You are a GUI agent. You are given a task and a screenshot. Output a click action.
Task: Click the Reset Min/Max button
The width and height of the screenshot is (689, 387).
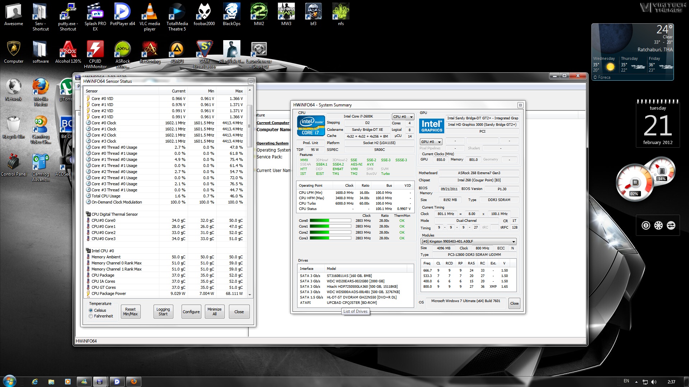[130, 311]
